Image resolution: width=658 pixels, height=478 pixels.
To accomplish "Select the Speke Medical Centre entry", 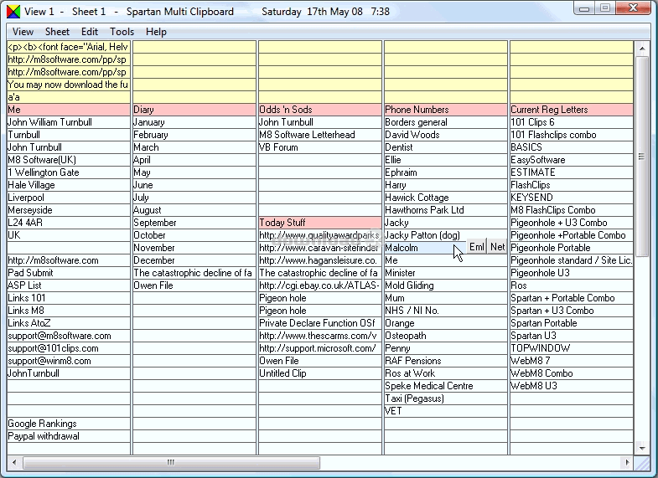I will (x=445, y=386).
